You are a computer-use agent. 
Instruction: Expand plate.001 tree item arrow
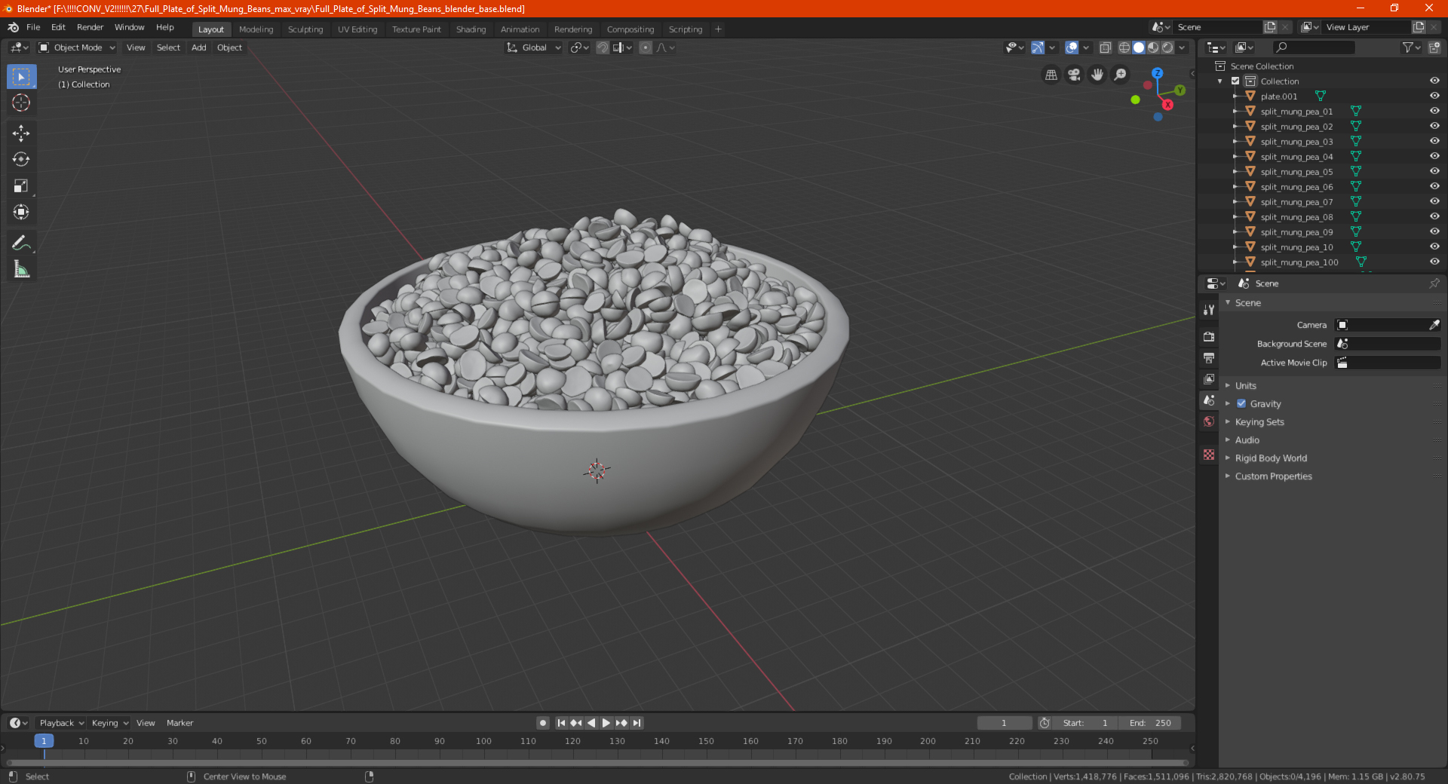coord(1235,96)
